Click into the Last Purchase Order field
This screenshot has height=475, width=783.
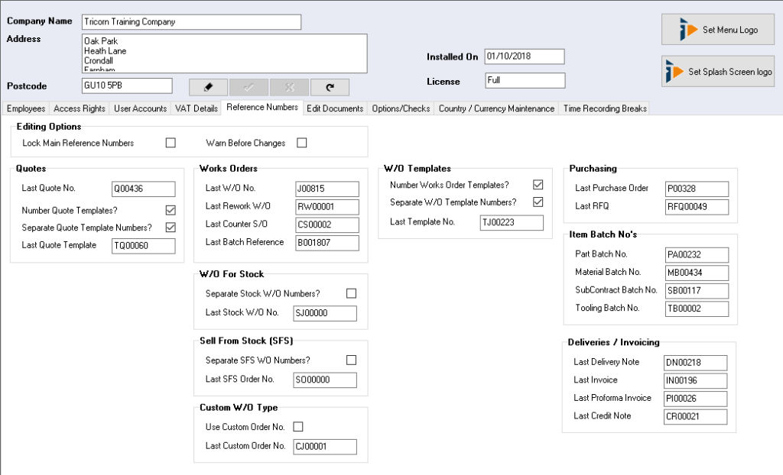point(696,189)
